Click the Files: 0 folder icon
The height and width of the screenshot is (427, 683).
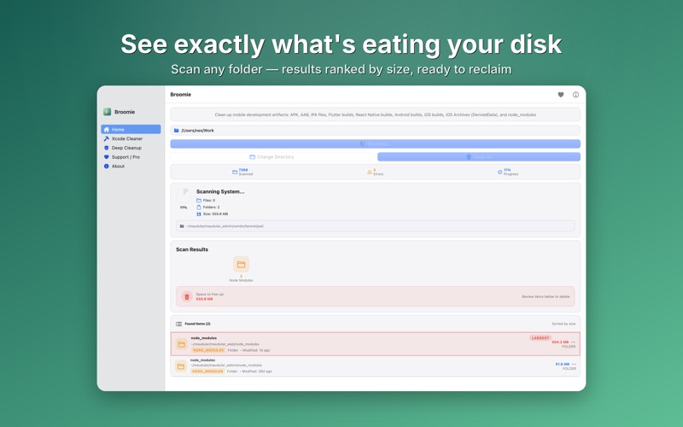click(x=199, y=201)
